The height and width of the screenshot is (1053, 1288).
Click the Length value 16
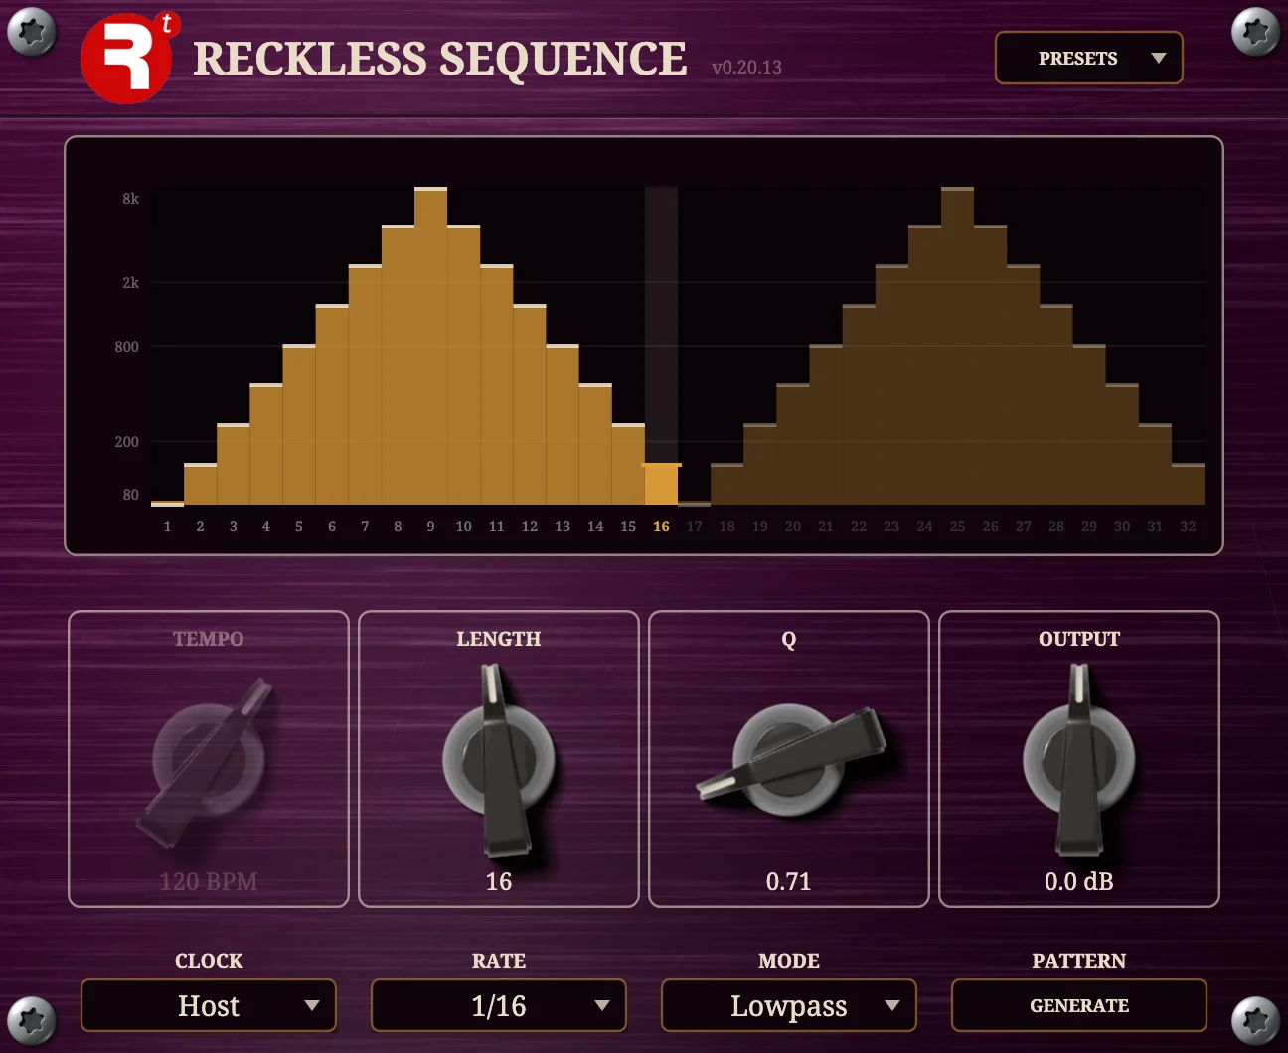pos(499,881)
